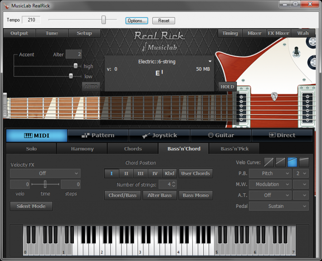The image size is (322, 261).
Task: Click the pickup selector switch on guitar
Action: tap(296, 52)
